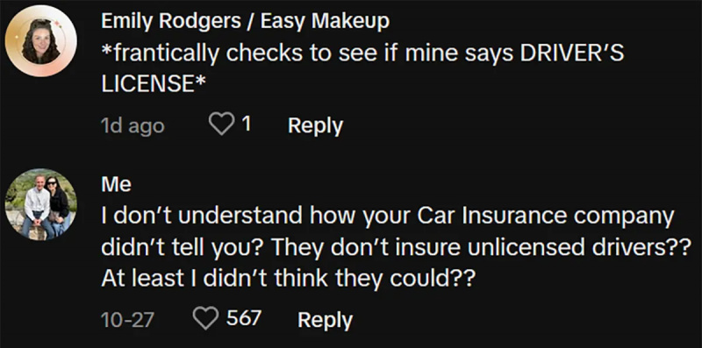Click the words "Car Insurance company" in the comment
The image size is (702, 348).
click(545, 217)
